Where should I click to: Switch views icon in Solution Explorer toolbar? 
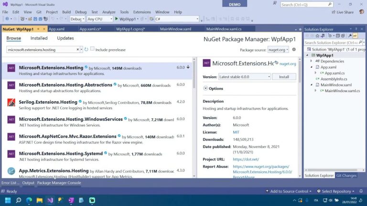tap(323, 36)
